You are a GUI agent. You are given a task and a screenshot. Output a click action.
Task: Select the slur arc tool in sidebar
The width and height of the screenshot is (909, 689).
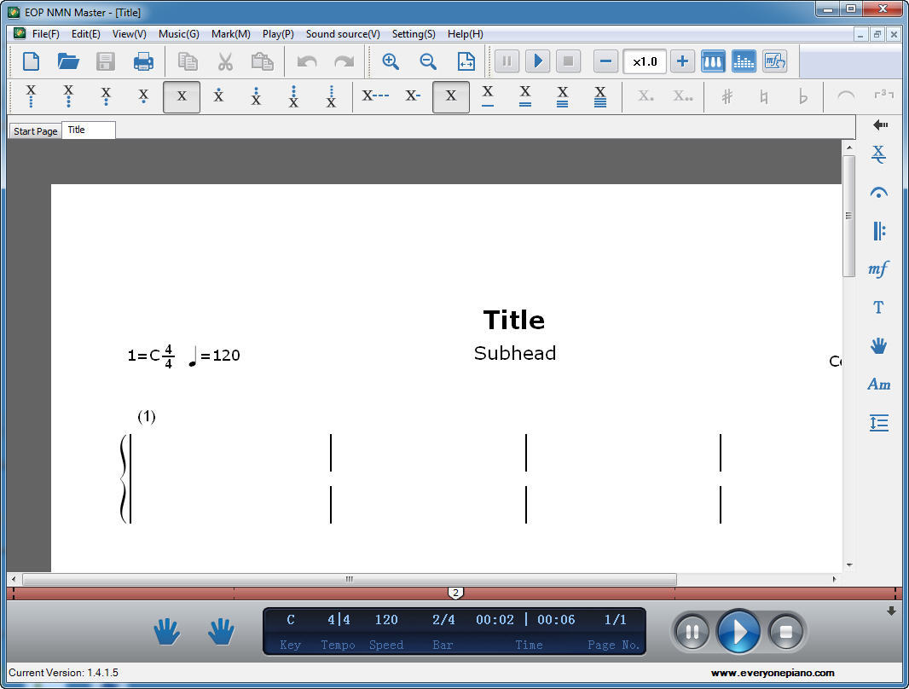pyautogui.click(x=878, y=192)
